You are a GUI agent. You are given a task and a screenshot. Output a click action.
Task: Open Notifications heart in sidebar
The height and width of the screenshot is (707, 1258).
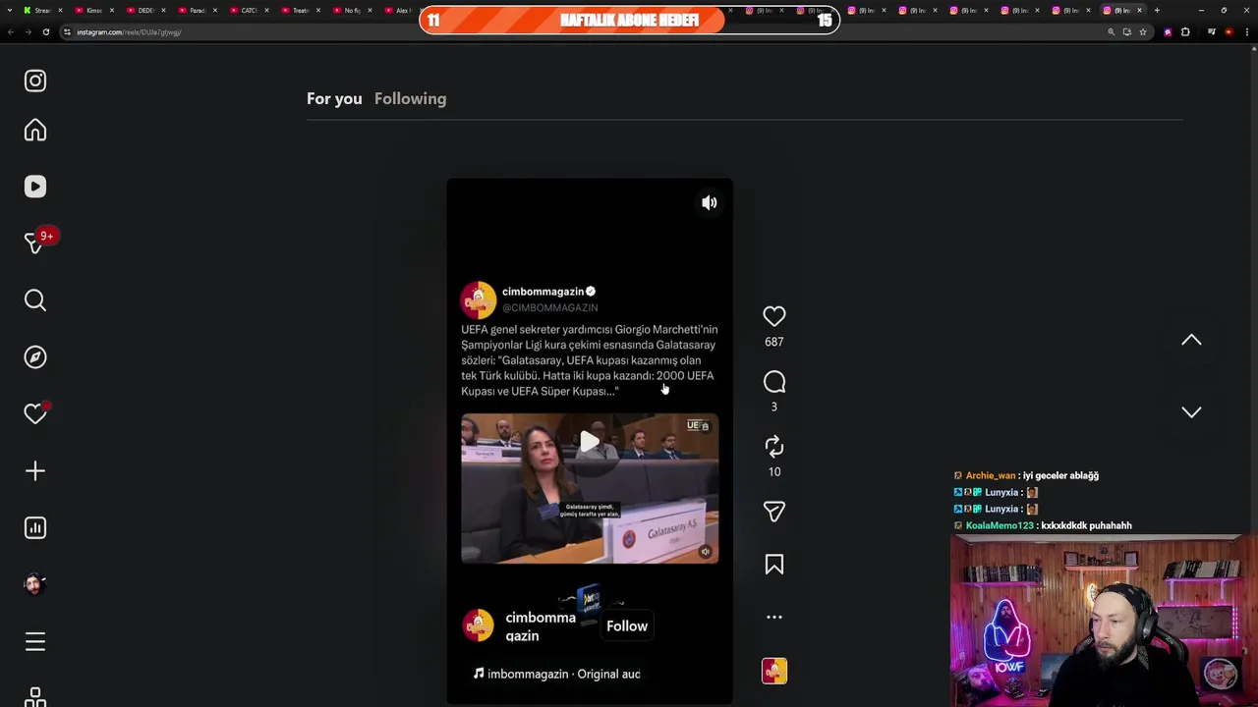pos(35,414)
